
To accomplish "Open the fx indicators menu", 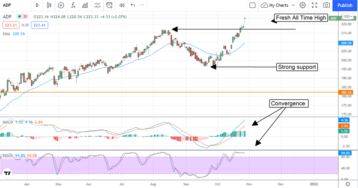I will (x=73, y=5).
